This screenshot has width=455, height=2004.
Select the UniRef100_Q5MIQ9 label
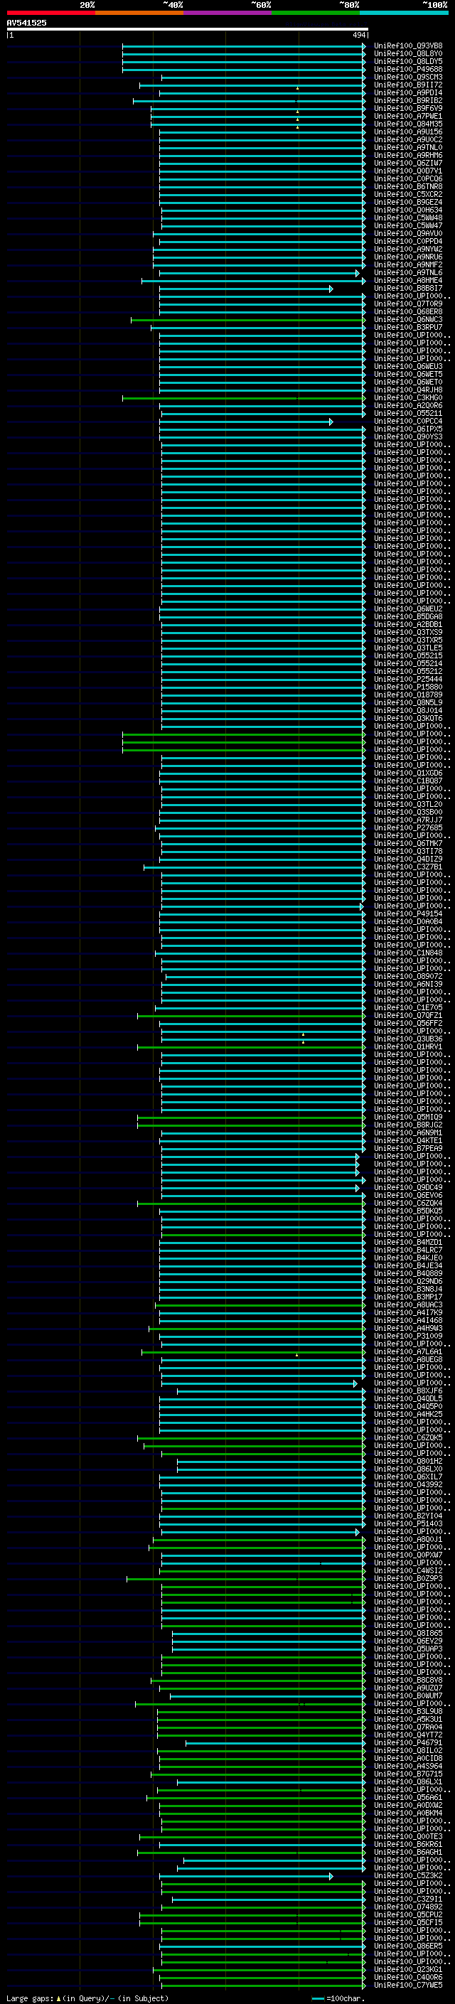[408, 1117]
